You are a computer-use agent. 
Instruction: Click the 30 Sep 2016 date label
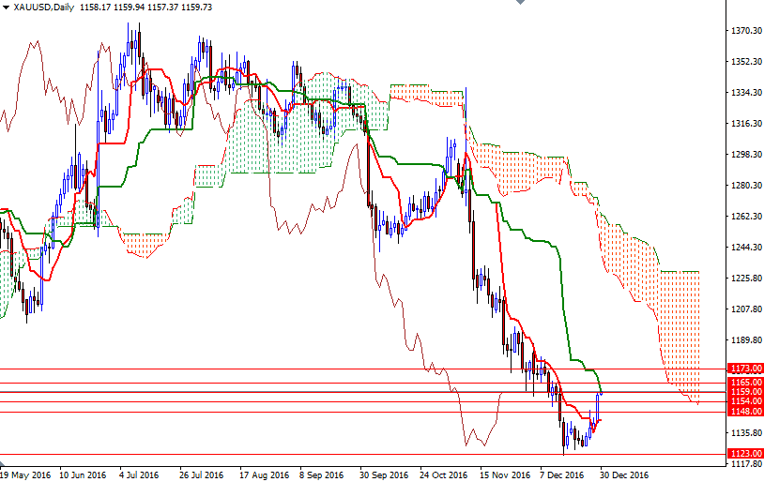tap(384, 475)
